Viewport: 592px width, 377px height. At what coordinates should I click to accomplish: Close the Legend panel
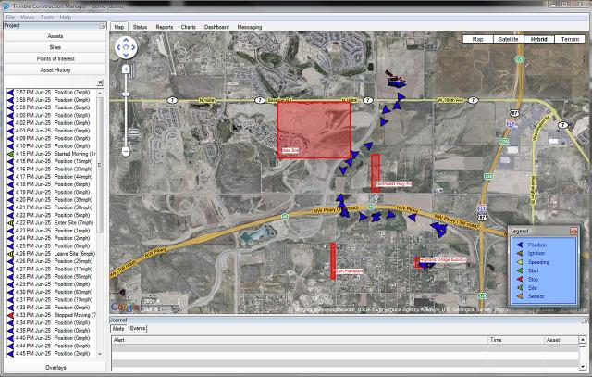(x=573, y=231)
